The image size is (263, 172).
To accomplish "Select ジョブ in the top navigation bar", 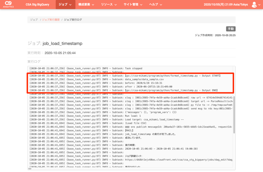I will (x=63, y=4).
